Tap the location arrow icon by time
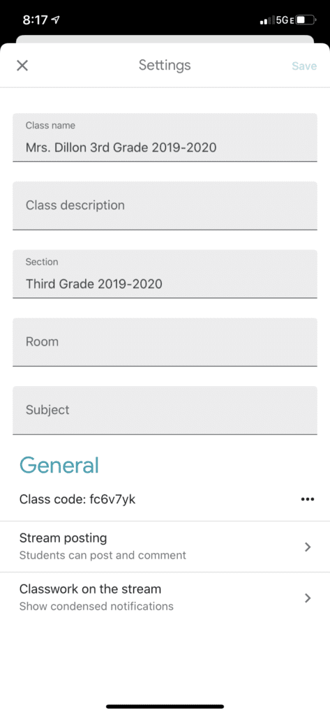 (x=56, y=20)
